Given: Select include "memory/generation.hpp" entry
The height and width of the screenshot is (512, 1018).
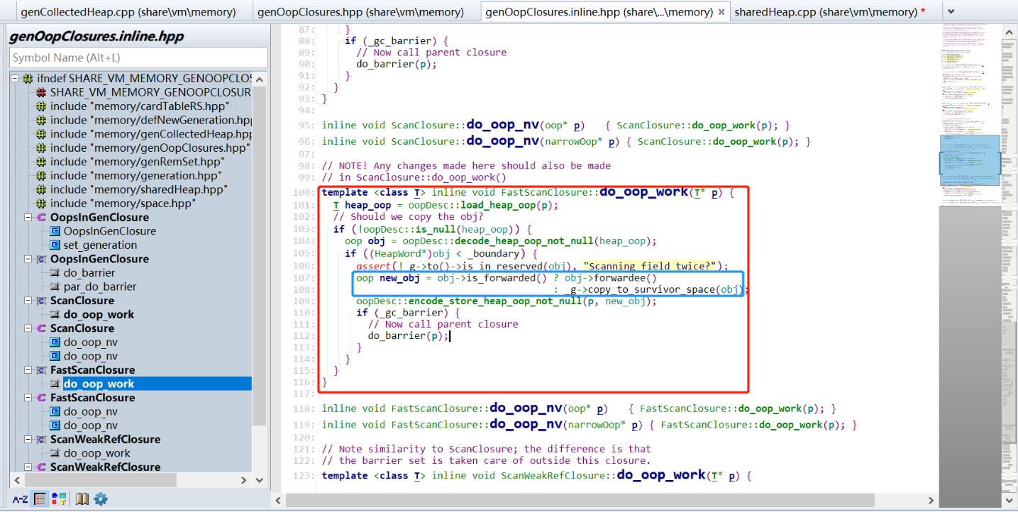Looking at the screenshot, I should 135,175.
